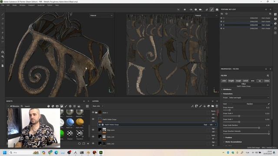Screen dimensions: 278x156
Task: Click the highlighted split-view icon in top toolbar
Action: pyautogui.click(x=212, y=10)
